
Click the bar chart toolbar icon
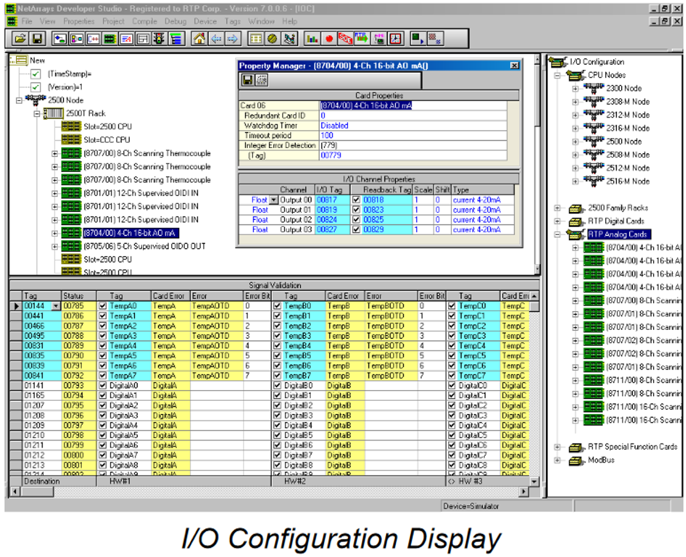click(312, 39)
